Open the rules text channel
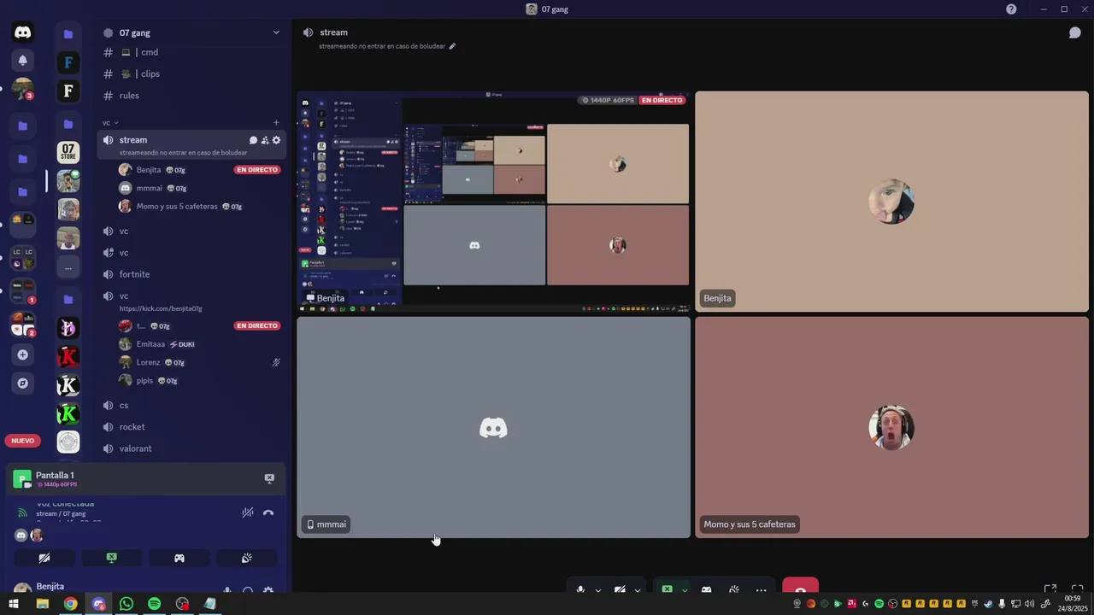This screenshot has height=615, width=1094. pyautogui.click(x=192, y=96)
